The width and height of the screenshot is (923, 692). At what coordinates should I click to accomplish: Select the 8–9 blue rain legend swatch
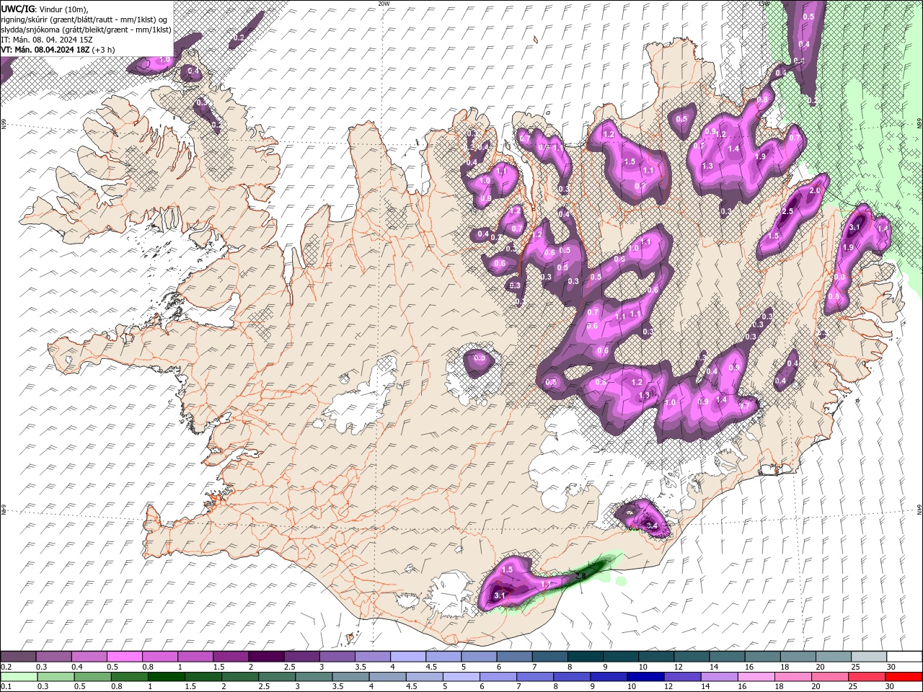point(570,677)
